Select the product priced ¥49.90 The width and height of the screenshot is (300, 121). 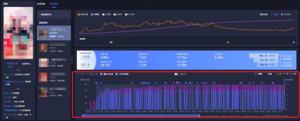[54, 48]
